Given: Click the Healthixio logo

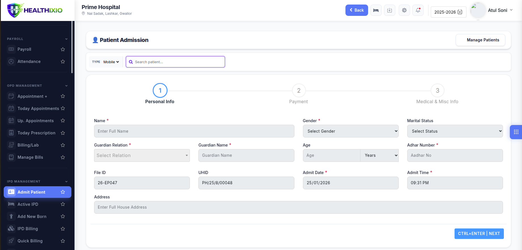Looking at the screenshot, I should point(35,10).
